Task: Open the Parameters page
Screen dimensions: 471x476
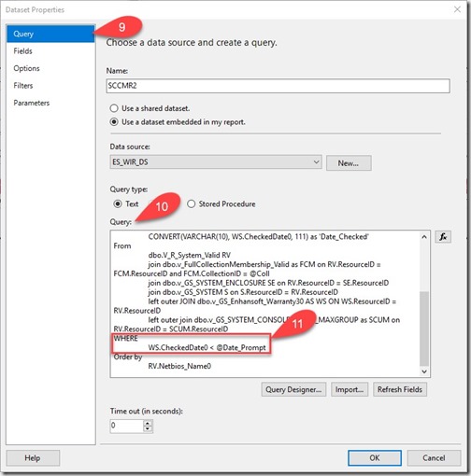Action: pyautogui.click(x=32, y=103)
